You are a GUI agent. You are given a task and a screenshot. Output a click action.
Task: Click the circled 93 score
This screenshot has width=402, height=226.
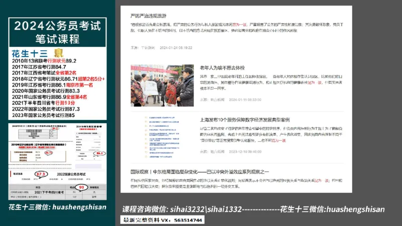click(x=81, y=187)
